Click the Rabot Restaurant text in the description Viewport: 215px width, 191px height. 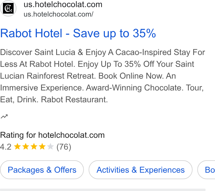74,100
